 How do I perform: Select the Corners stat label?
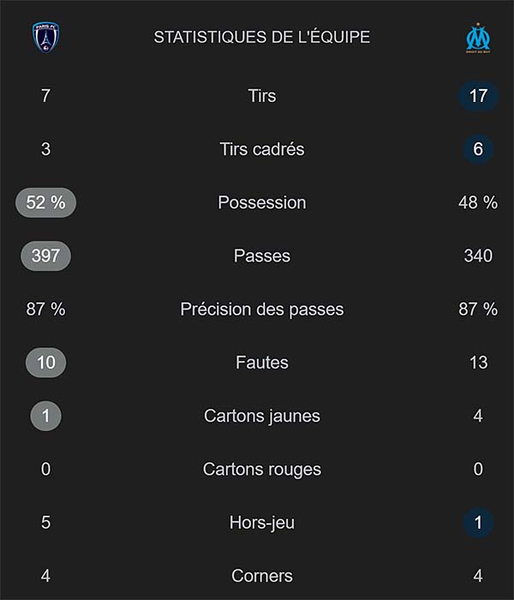262,576
